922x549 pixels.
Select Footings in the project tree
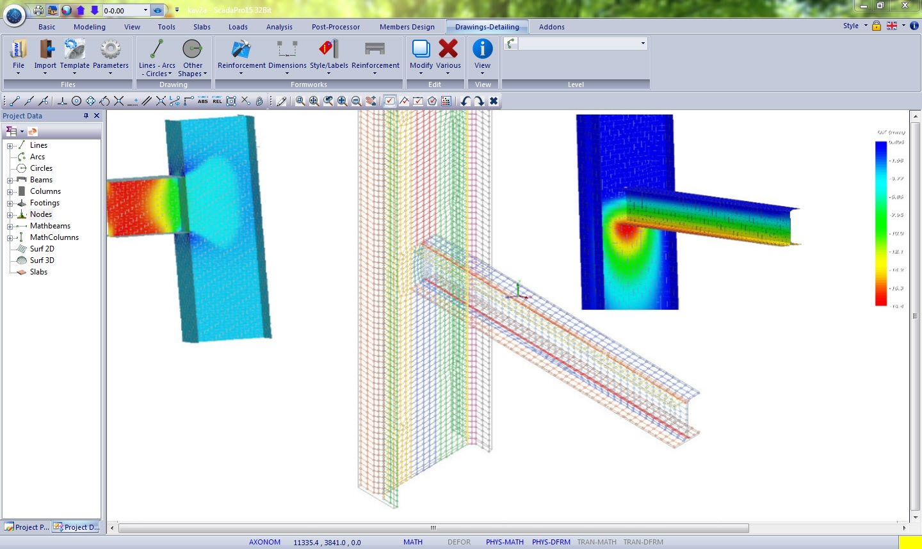(x=44, y=203)
